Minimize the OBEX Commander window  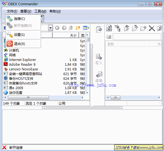142,4
